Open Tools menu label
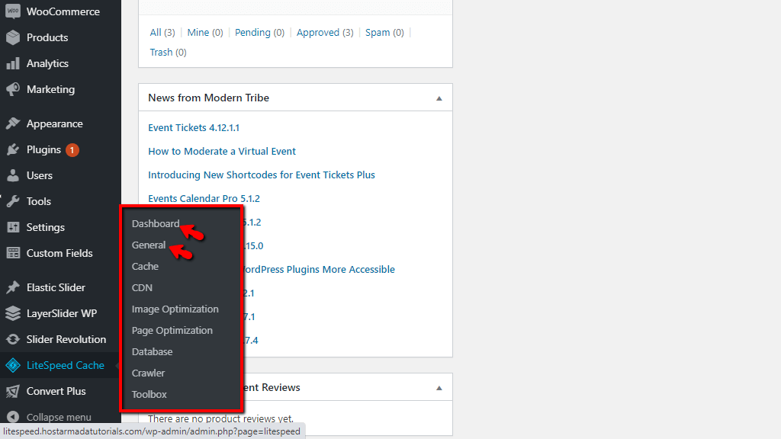The width and height of the screenshot is (781, 439). (39, 201)
